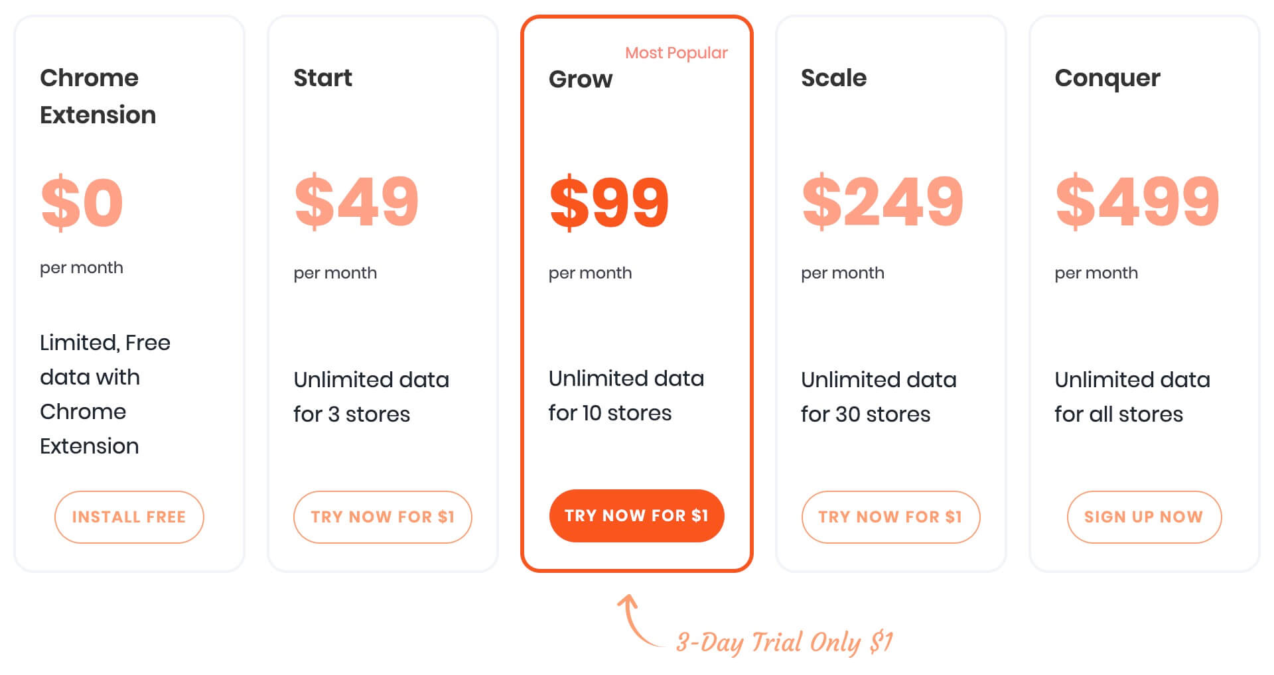Viewport: 1274px width, 675px height.
Task: Click the solid orange TRY NOW FOR $1 button
Action: click(x=636, y=515)
